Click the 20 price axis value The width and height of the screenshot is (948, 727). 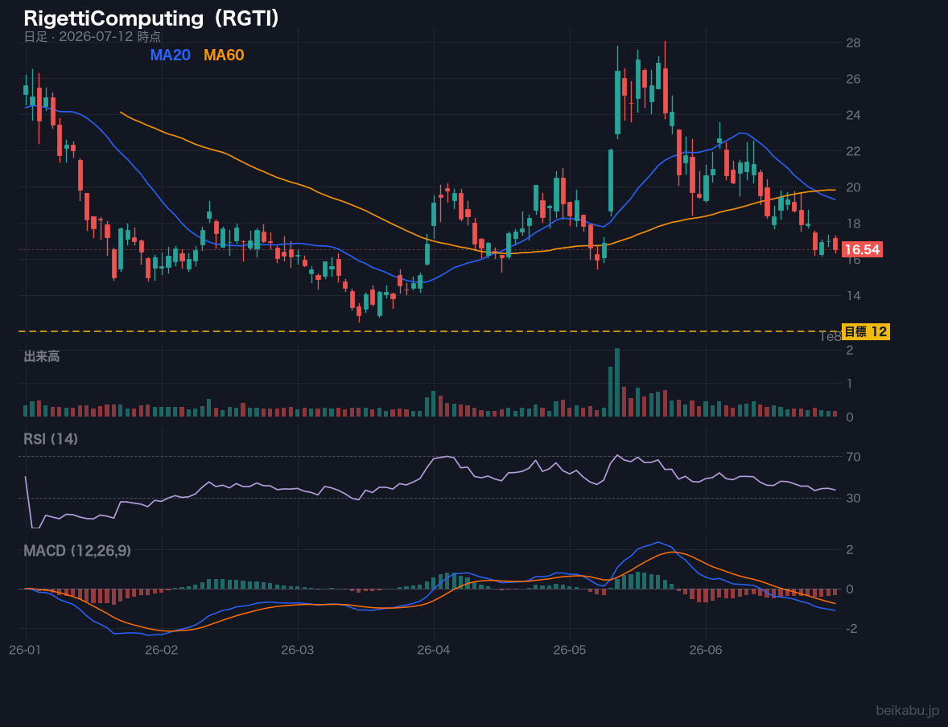coord(853,187)
